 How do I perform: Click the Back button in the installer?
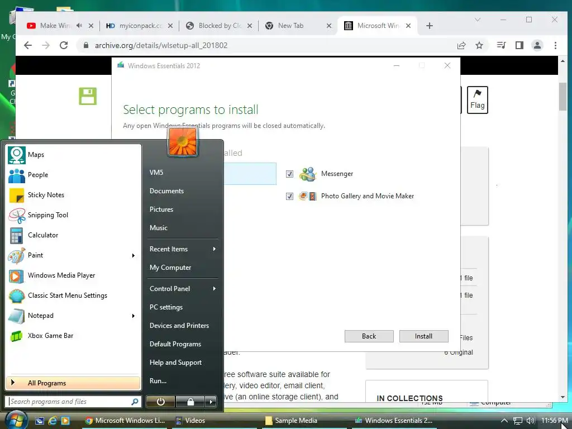tap(369, 336)
